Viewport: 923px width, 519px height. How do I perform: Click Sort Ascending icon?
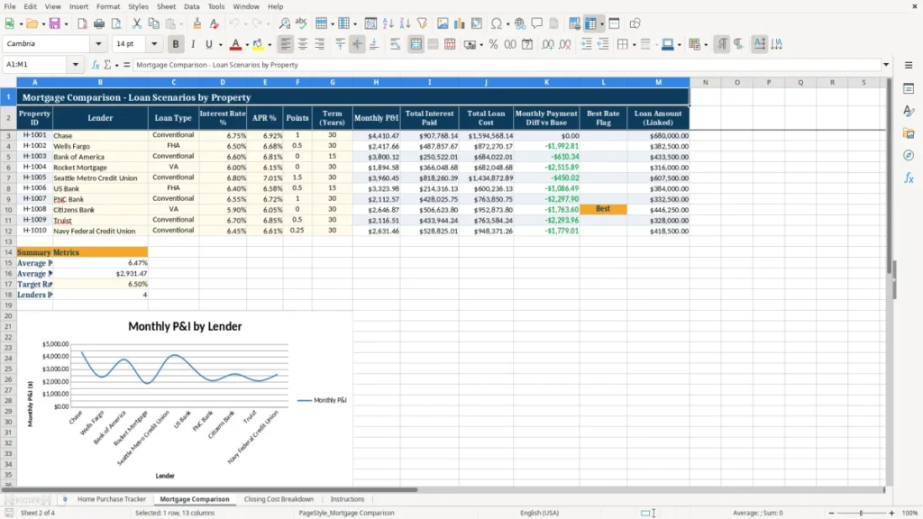[x=388, y=23]
